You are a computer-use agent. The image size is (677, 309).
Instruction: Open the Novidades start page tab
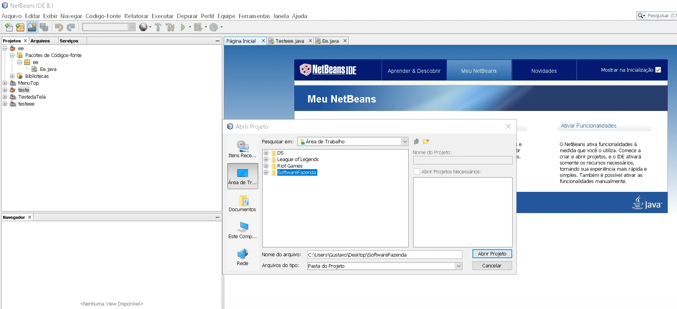tap(544, 70)
